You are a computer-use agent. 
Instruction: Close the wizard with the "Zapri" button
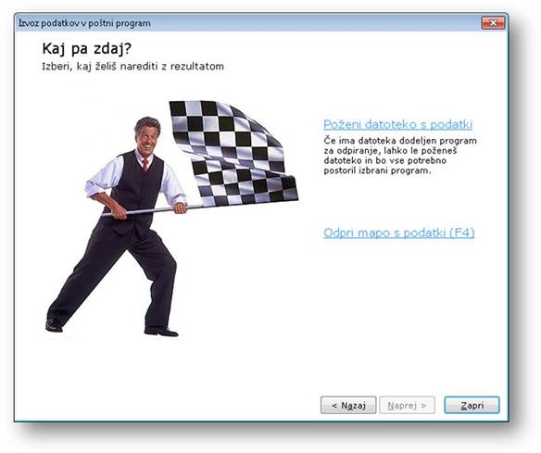coord(472,405)
